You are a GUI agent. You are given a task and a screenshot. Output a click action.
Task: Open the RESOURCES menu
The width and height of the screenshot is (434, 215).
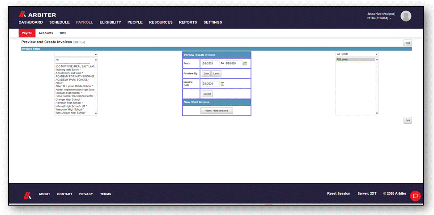point(161,22)
